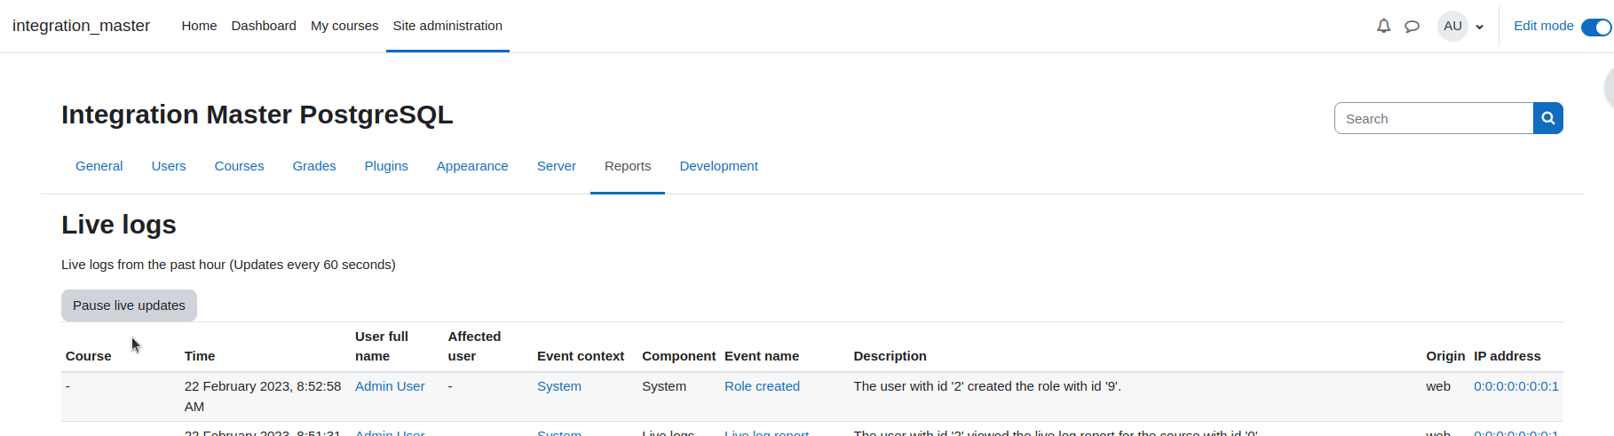
Task: Switch to the General tab
Action: pyautogui.click(x=99, y=166)
